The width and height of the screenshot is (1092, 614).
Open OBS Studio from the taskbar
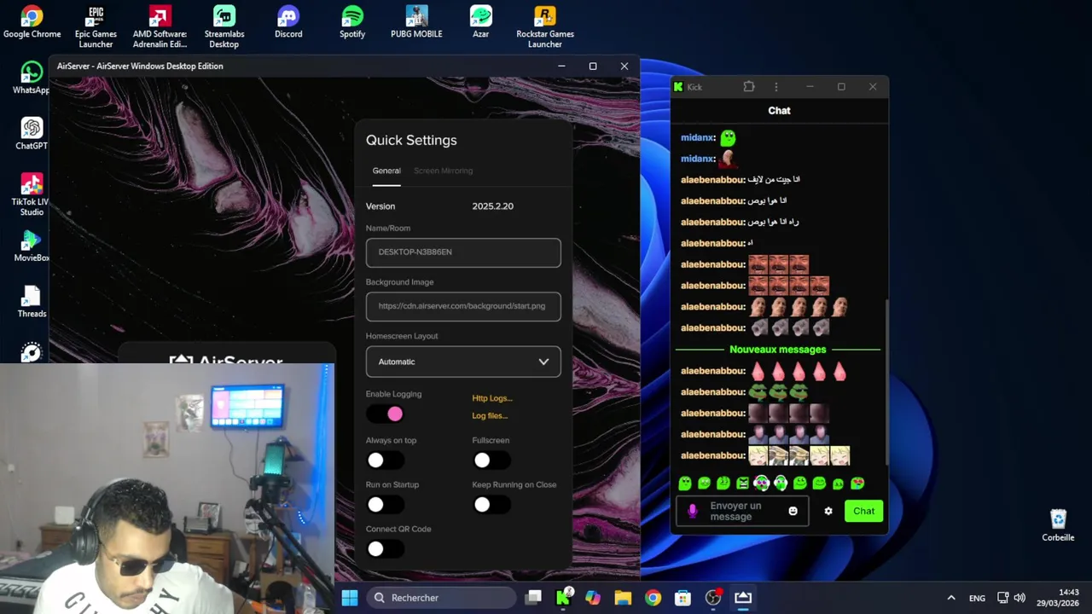pos(713,598)
